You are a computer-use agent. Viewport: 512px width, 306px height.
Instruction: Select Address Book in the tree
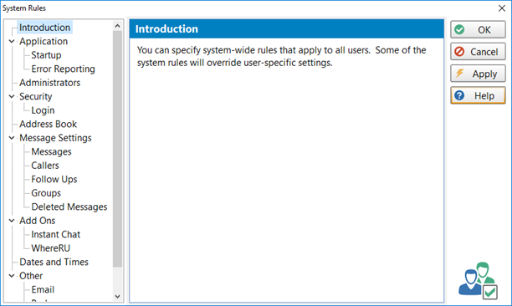(x=48, y=124)
